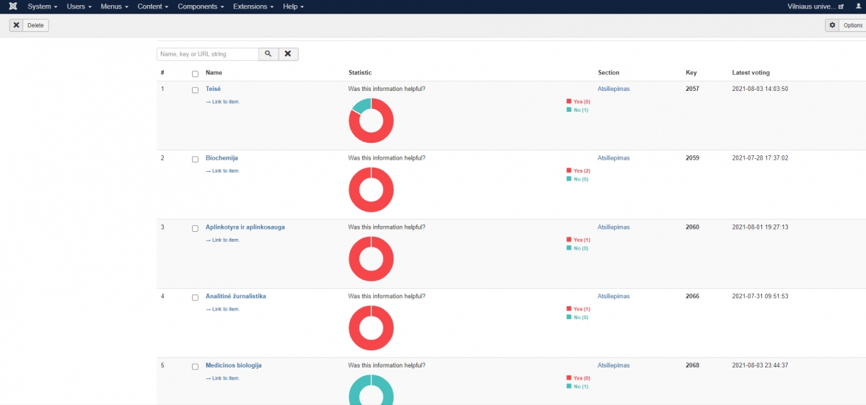Image resolution: width=866 pixels, height=405 pixels.
Task: Click Atsiliepimas section link for Analitinė žurnalistika
Action: [613, 296]
